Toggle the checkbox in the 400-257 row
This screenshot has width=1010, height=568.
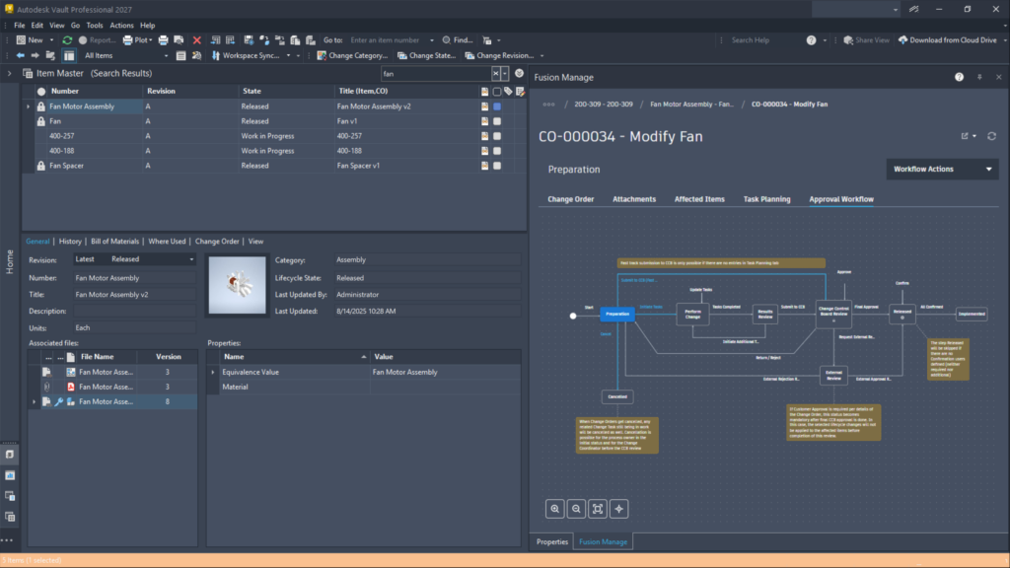[497, 136]
